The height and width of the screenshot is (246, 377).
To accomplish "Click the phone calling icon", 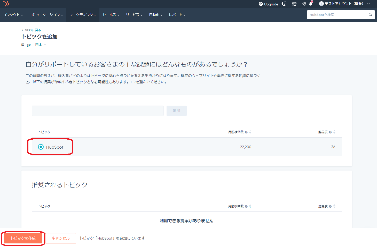I will point(284,4).
